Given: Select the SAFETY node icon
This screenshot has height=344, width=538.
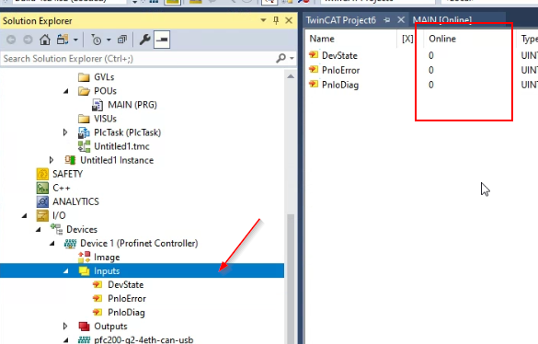Looking at the screenshot, I should 42,174.
